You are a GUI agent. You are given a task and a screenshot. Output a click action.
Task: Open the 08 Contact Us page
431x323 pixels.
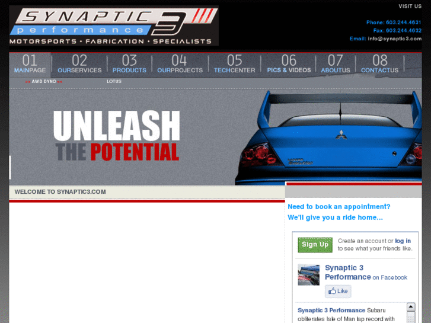[x=379, y=64]
